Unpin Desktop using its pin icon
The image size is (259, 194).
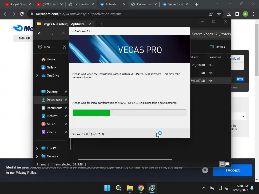coord(66,92)
